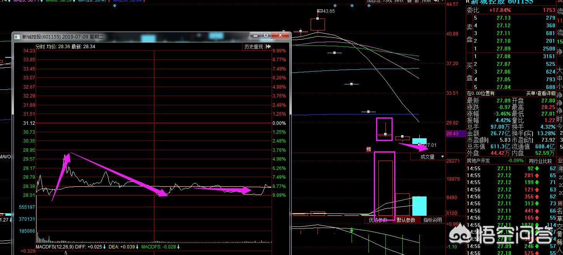Minimize the 新城控股 intraday popup window

[x=255, y=35]
